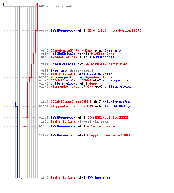Click 'planted the bomb' event at 41:21
Image resolution: width=174 pixels, height=193 pixels.
click(93, 122)
